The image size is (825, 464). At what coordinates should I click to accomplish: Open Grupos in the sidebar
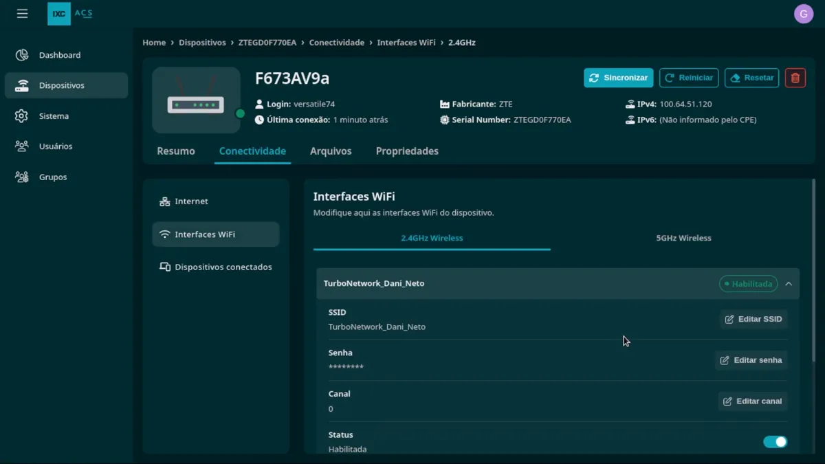(66, 177)
